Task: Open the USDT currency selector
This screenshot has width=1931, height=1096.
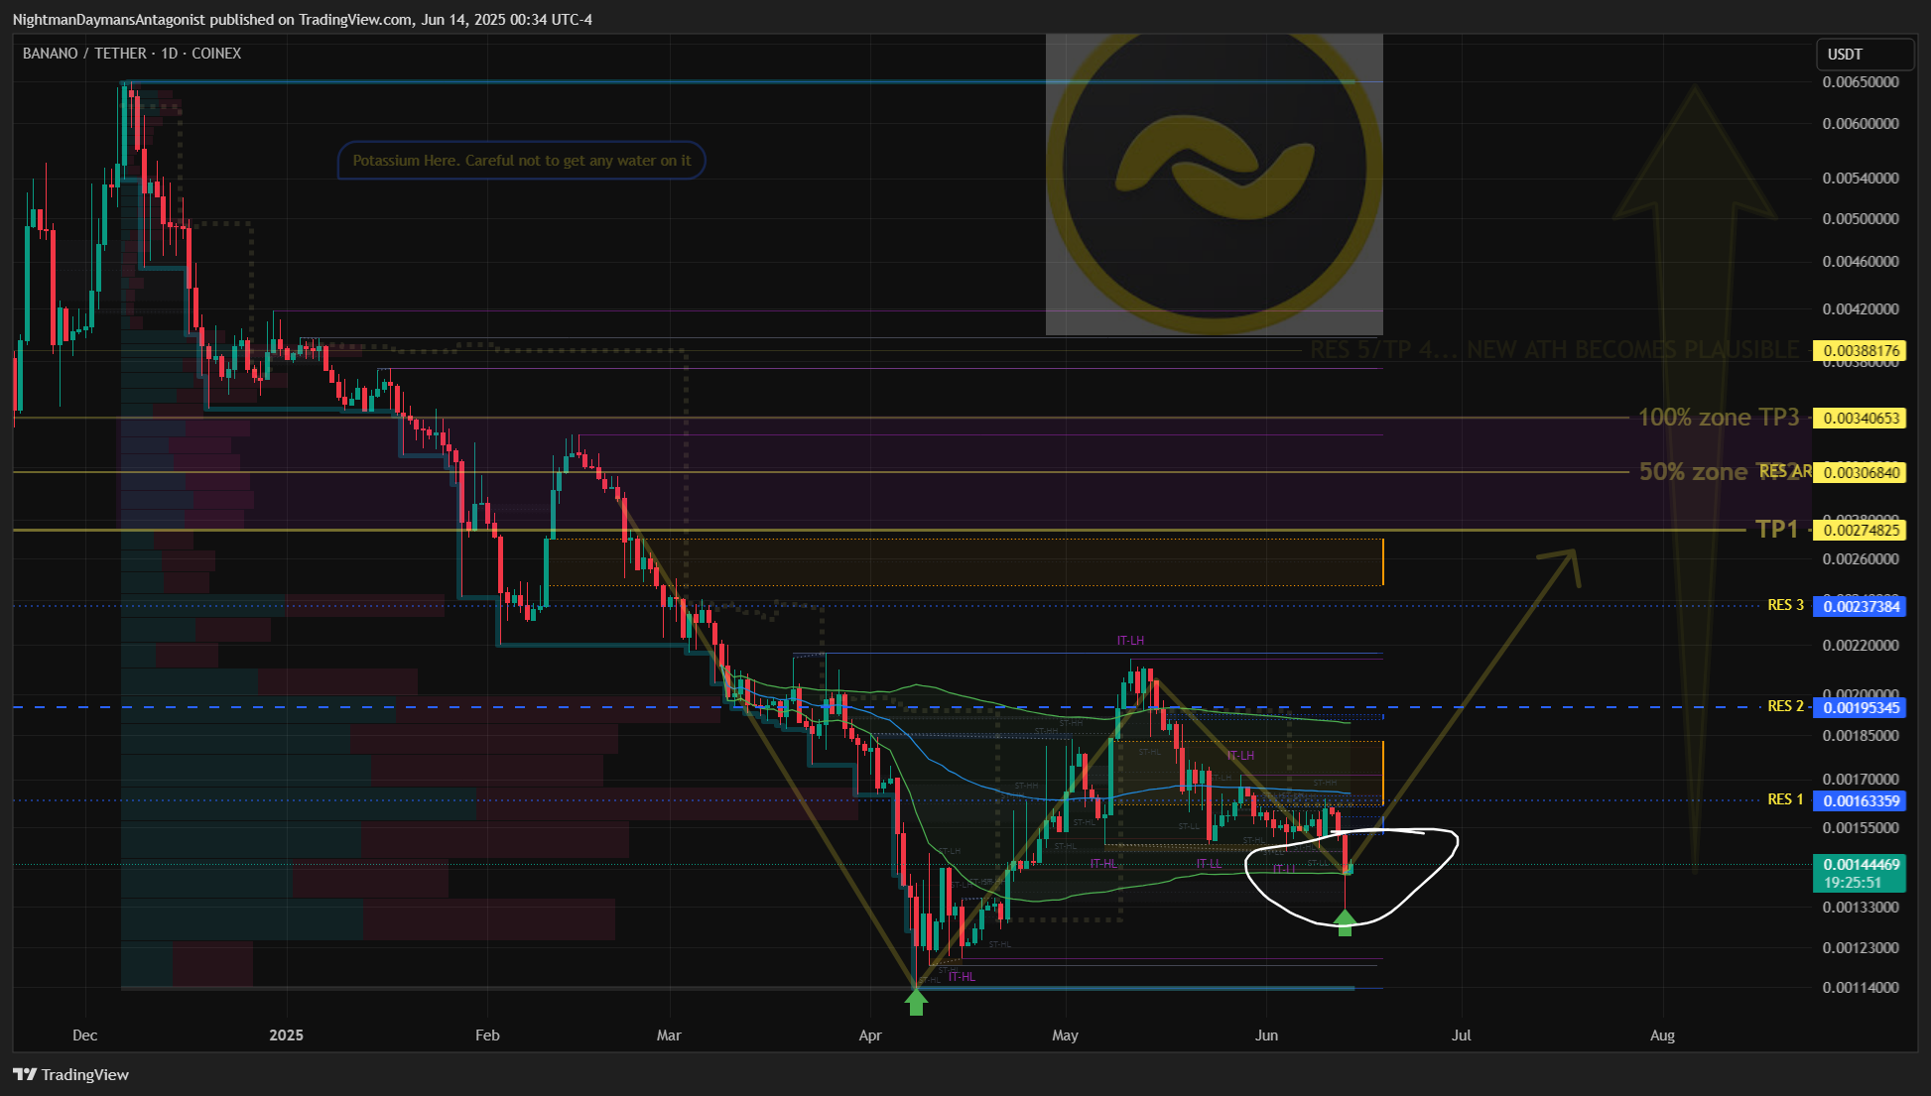Action: (1864, 54)
